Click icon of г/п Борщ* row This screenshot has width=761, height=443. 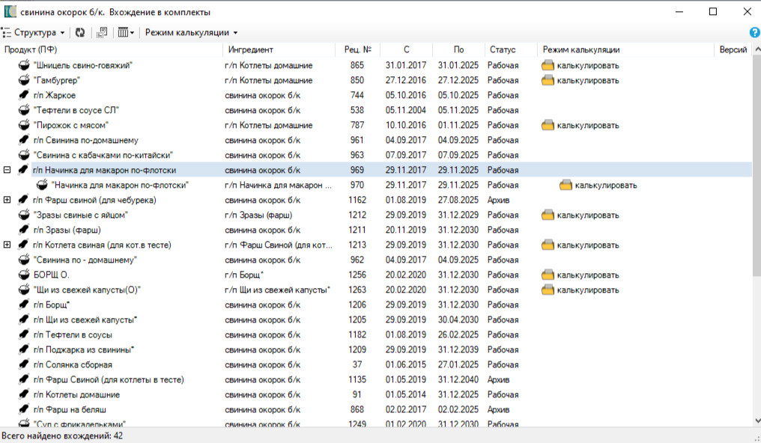(24, 305)
